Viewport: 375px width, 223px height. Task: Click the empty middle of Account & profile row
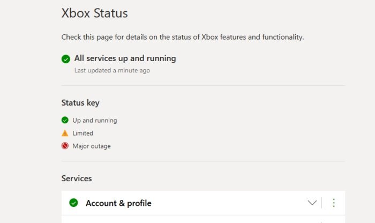click(x=225, y=203)
